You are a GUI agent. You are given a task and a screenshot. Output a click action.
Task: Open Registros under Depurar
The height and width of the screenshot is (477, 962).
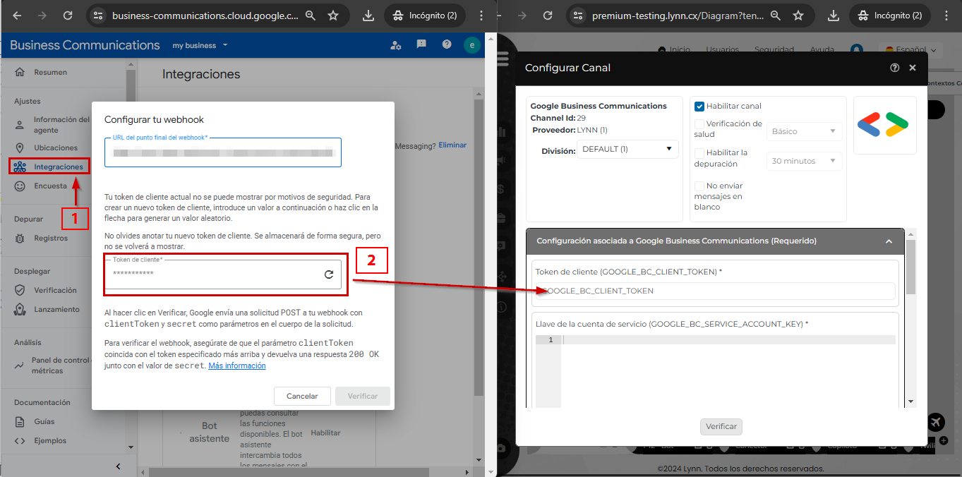51,238
